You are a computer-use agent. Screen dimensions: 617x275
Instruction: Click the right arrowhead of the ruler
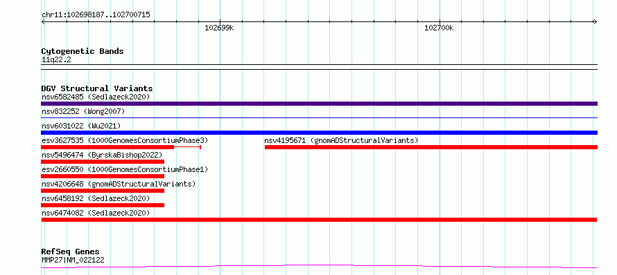[596, 22]
